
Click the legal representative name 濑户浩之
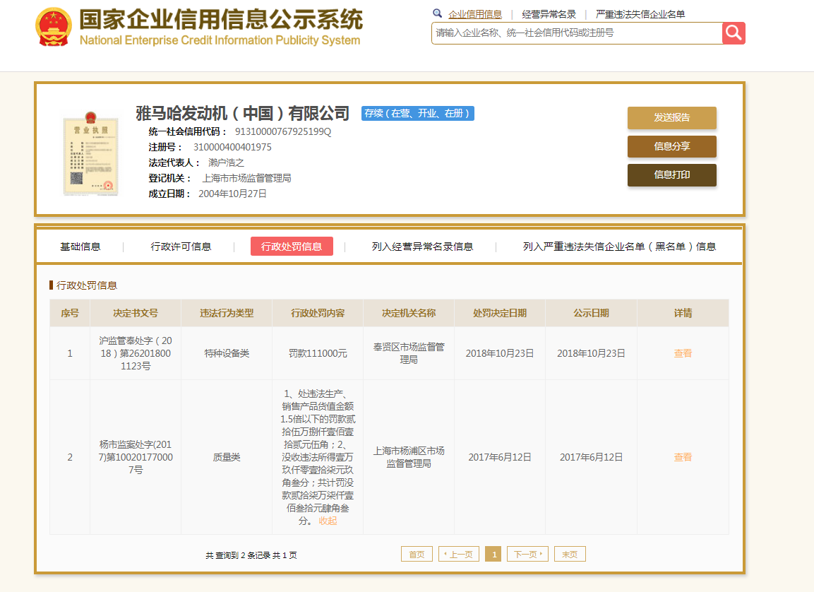(226, 163)
